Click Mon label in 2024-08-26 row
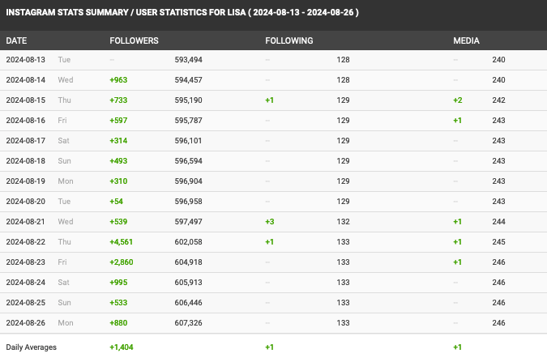 point(66,322)
